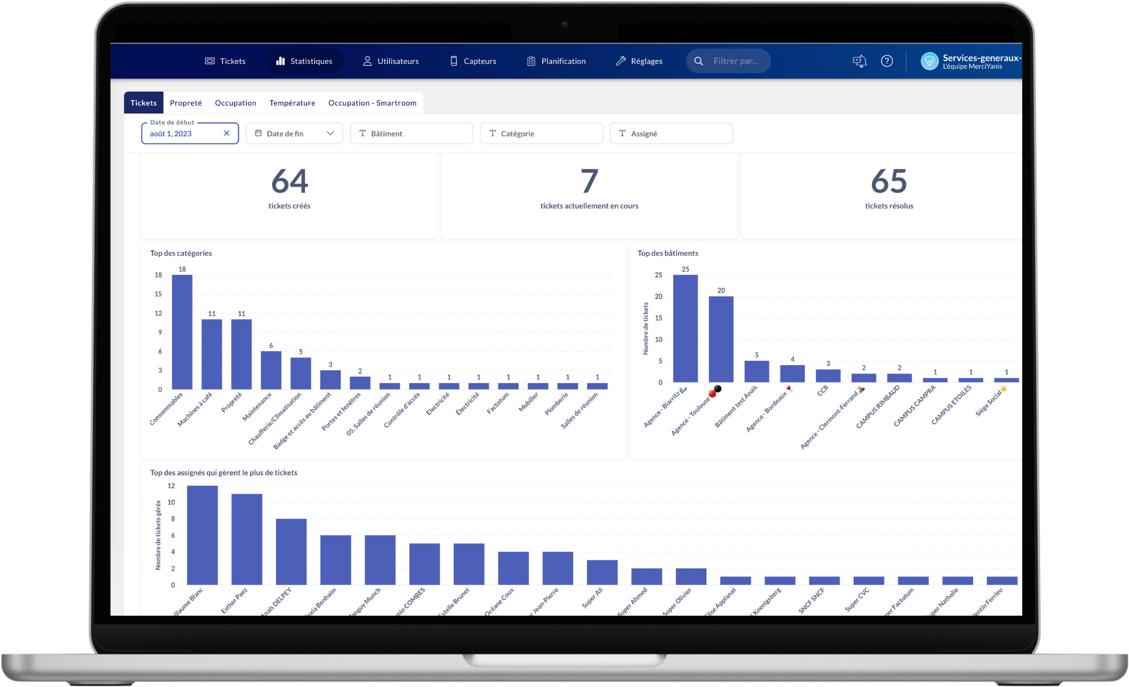Viewport: 1129px width, 687px height.
Task: Click the Consommables bar in categories chart
Action: (x=182, y=332)
